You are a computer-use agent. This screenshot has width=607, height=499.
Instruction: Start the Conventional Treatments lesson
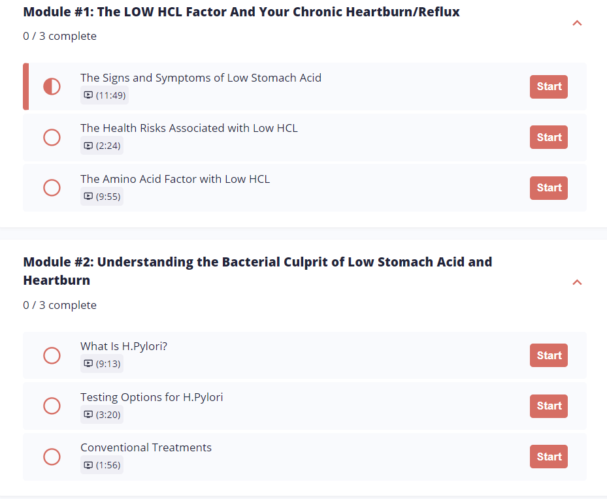tap(549, 457)
